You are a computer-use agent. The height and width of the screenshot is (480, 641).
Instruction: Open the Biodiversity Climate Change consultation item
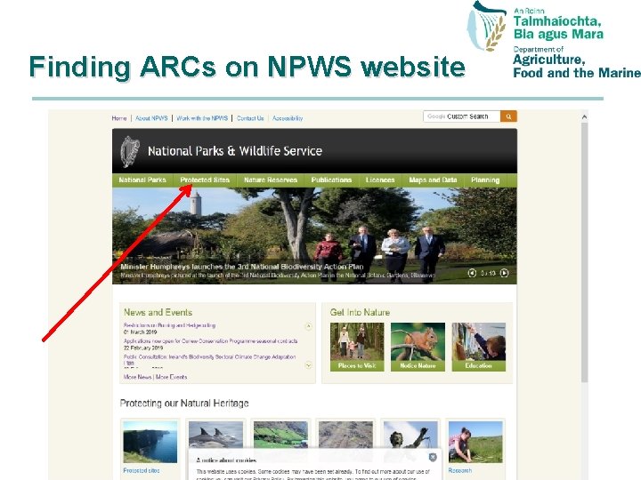click(210, 360)
